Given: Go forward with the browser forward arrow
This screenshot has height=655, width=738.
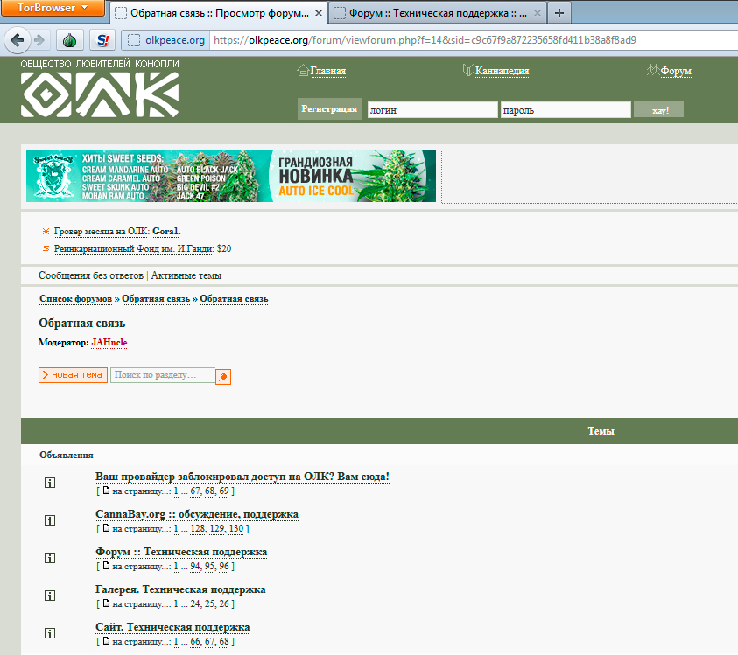Looking at the screenshot, I should point(39,40).
